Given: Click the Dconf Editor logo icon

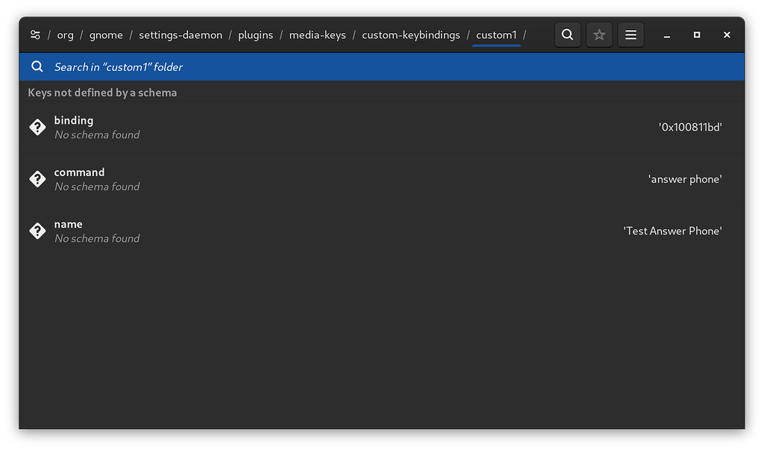Looking at the screenshot, I should coord(35,34).
